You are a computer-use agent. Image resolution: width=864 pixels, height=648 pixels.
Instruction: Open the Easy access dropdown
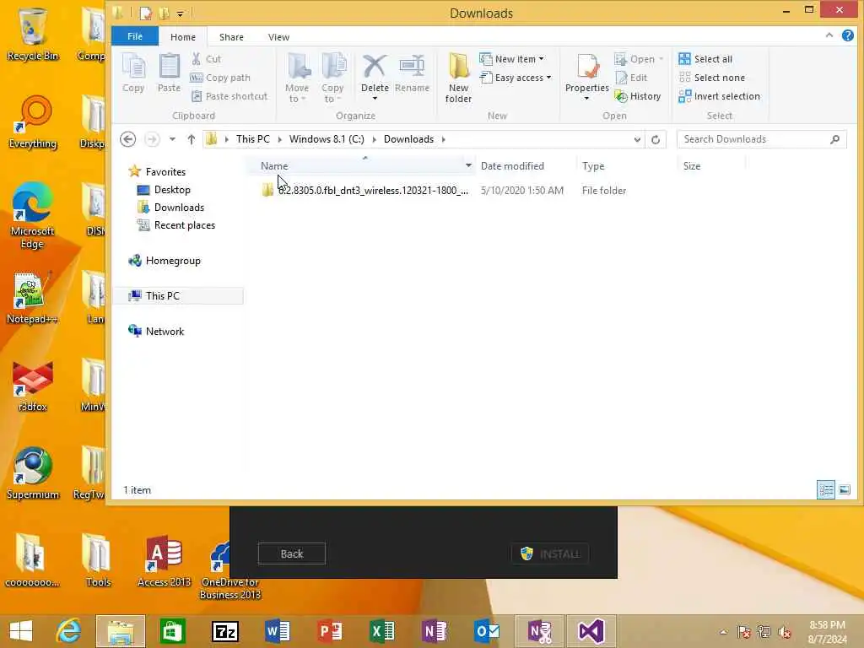click(x=516, y=78)
